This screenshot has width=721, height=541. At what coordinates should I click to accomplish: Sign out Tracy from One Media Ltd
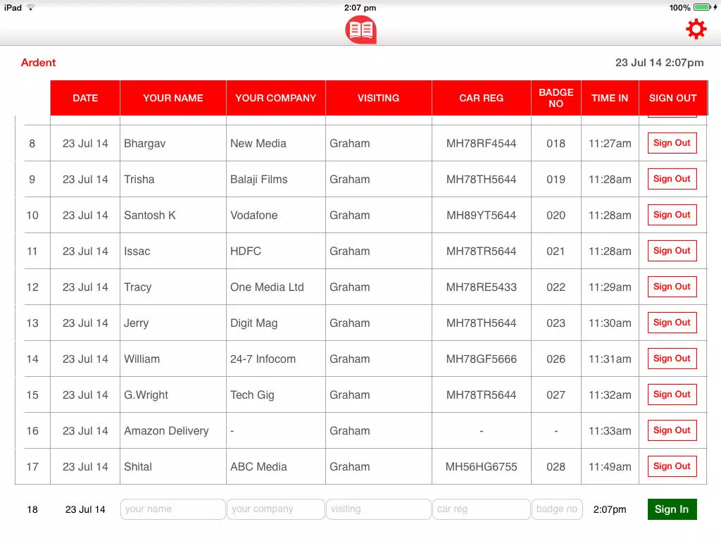pyautogui.click(x=672, y=287)
